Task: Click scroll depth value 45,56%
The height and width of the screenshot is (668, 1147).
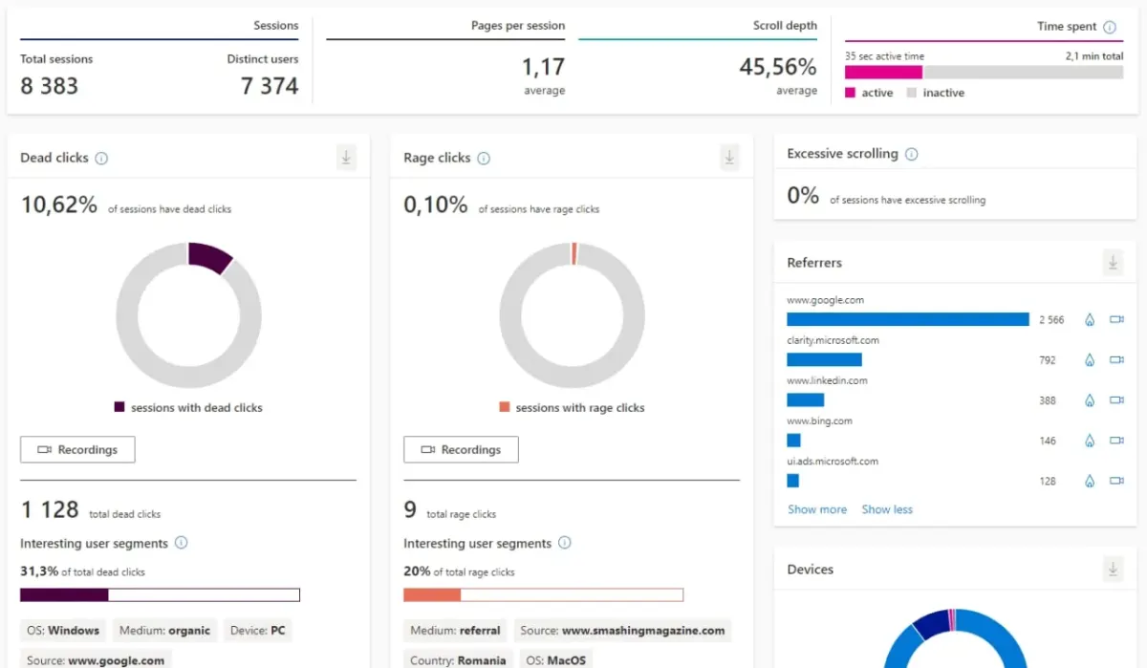Action: 778,67
